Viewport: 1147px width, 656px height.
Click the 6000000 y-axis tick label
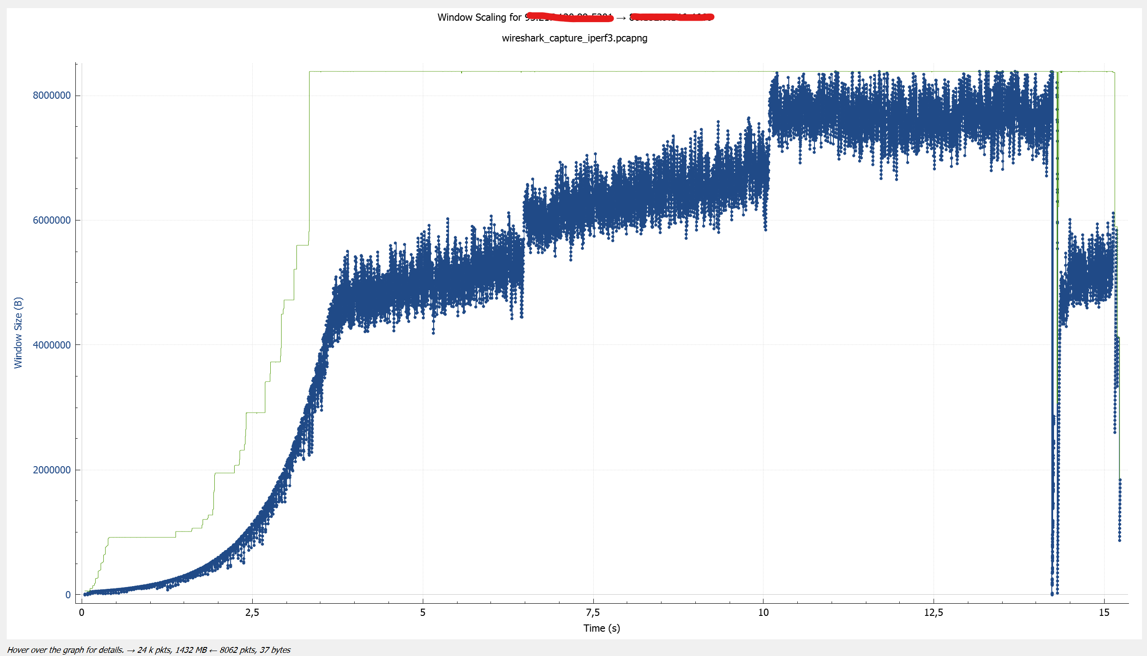click(51, 220)
